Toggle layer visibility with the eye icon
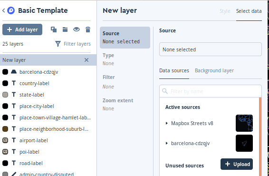269x176 pixels. pyautogui.click(x=77, y=29)
